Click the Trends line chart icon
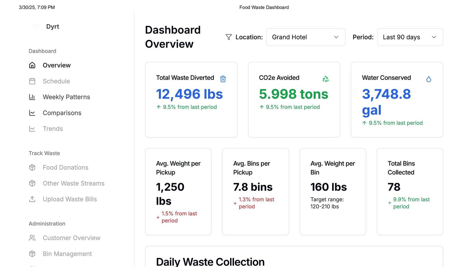The image size is (475, 267). pyautogui.click(x=32, y=129)
